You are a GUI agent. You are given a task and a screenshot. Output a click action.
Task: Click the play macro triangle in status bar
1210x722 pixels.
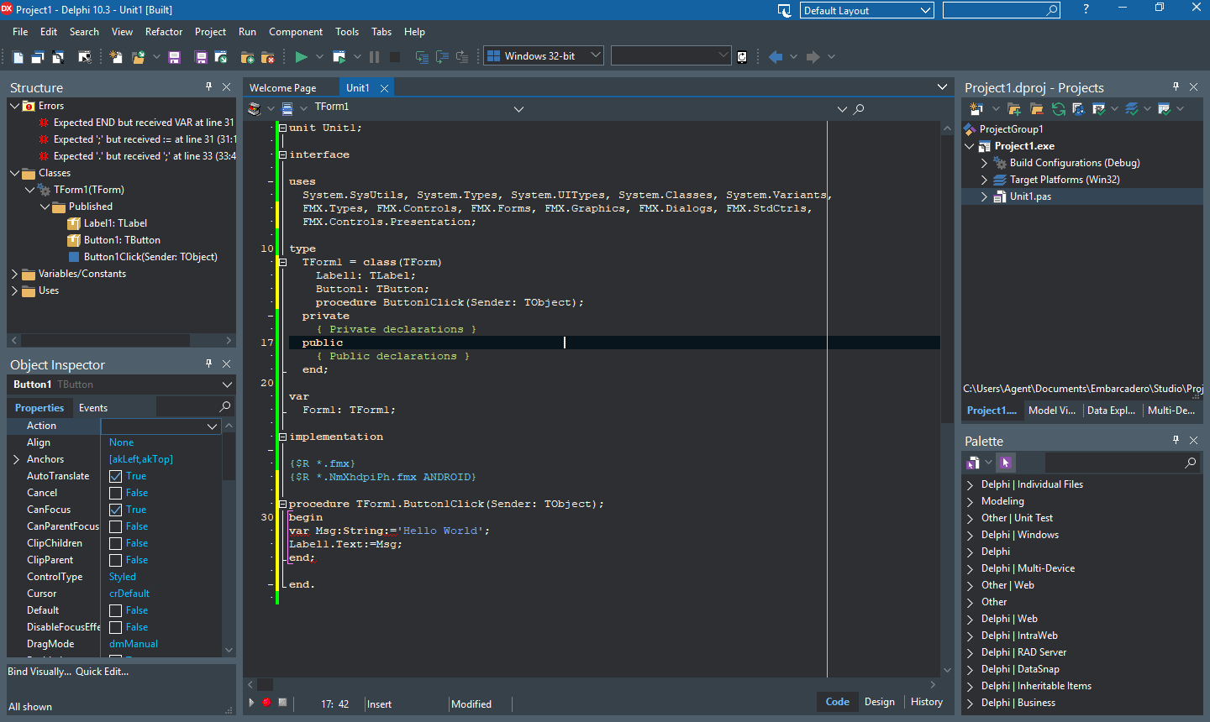(251, 703)
